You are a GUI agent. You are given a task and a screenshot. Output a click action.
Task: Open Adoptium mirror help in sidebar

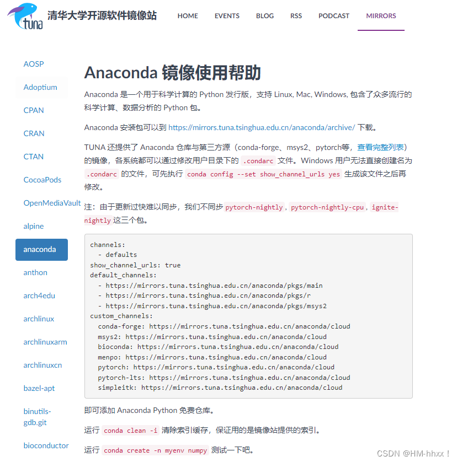click(40, 87)
